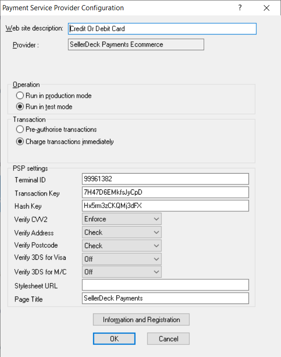Click the Page Title input field

(x=165, y=298)
